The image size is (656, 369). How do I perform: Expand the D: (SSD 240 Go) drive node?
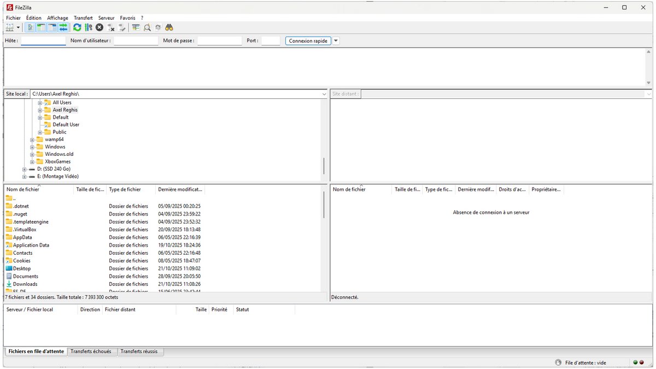pyautogui.click(x=25, y=169)
